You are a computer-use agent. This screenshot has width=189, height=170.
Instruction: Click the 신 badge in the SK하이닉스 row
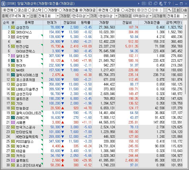tap(13, 32)
